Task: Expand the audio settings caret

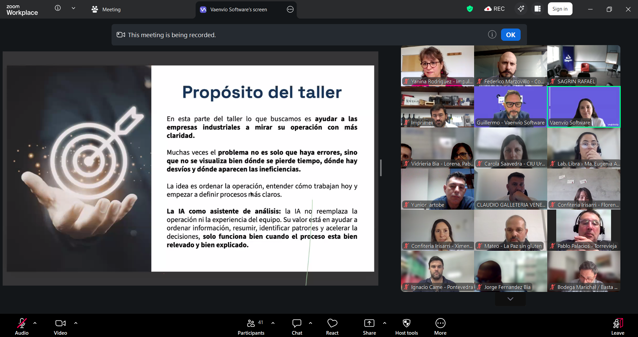Action: coord(35,323)
